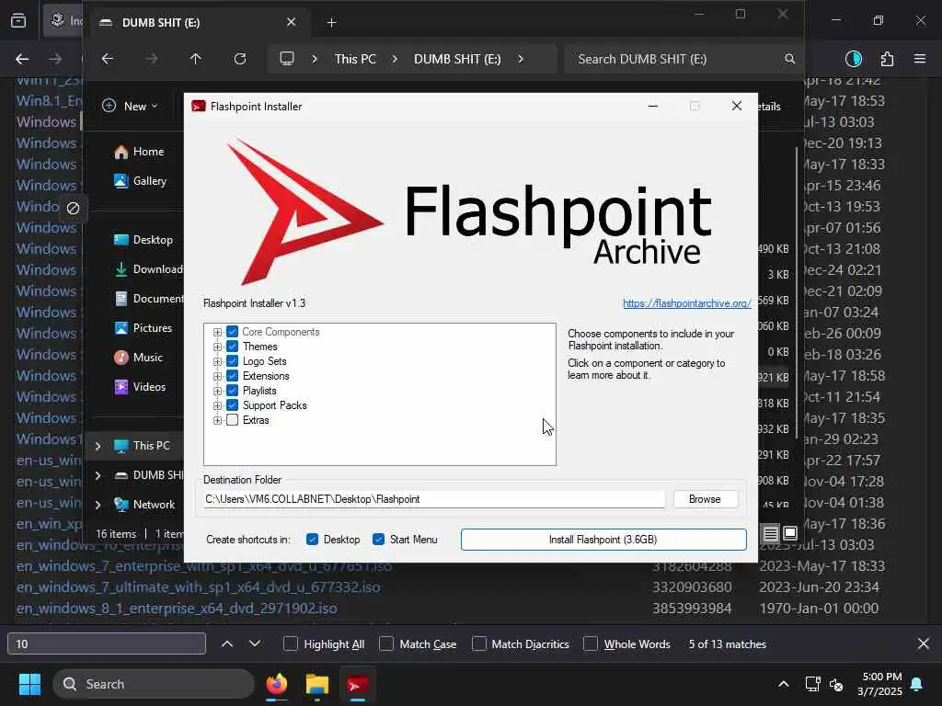Enable the Extras component checkbox

(x=233, y=419)
